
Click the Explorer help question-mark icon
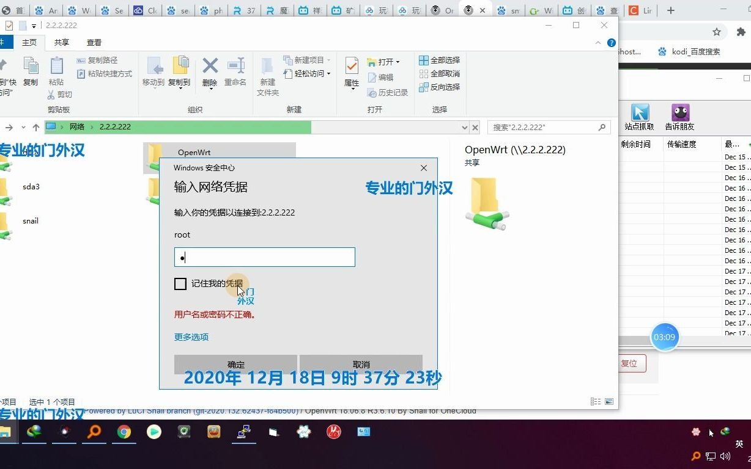[x=611, y=43]
